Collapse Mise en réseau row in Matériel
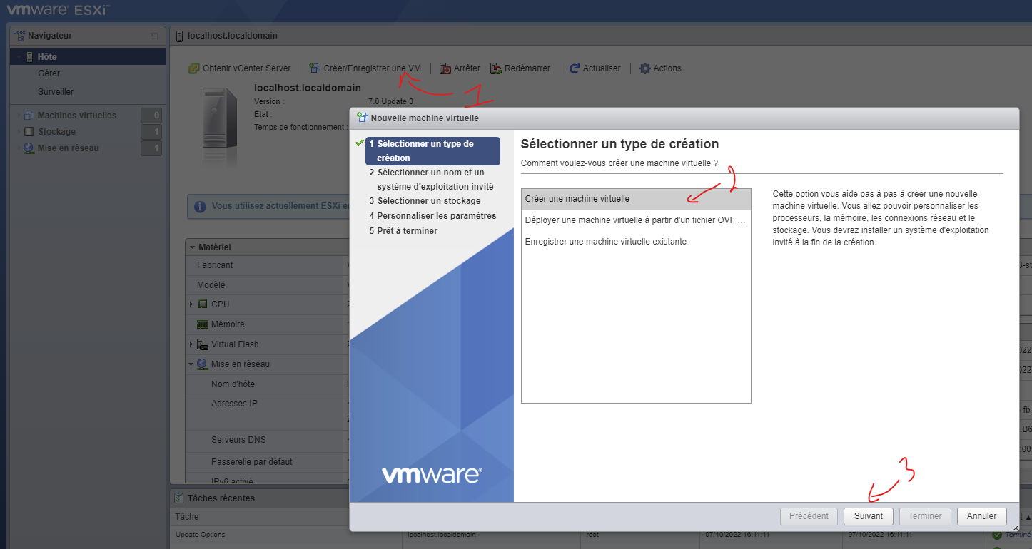 click(x=191, y=364)
